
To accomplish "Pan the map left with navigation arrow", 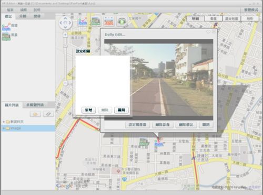I will (x=61, y=23).
